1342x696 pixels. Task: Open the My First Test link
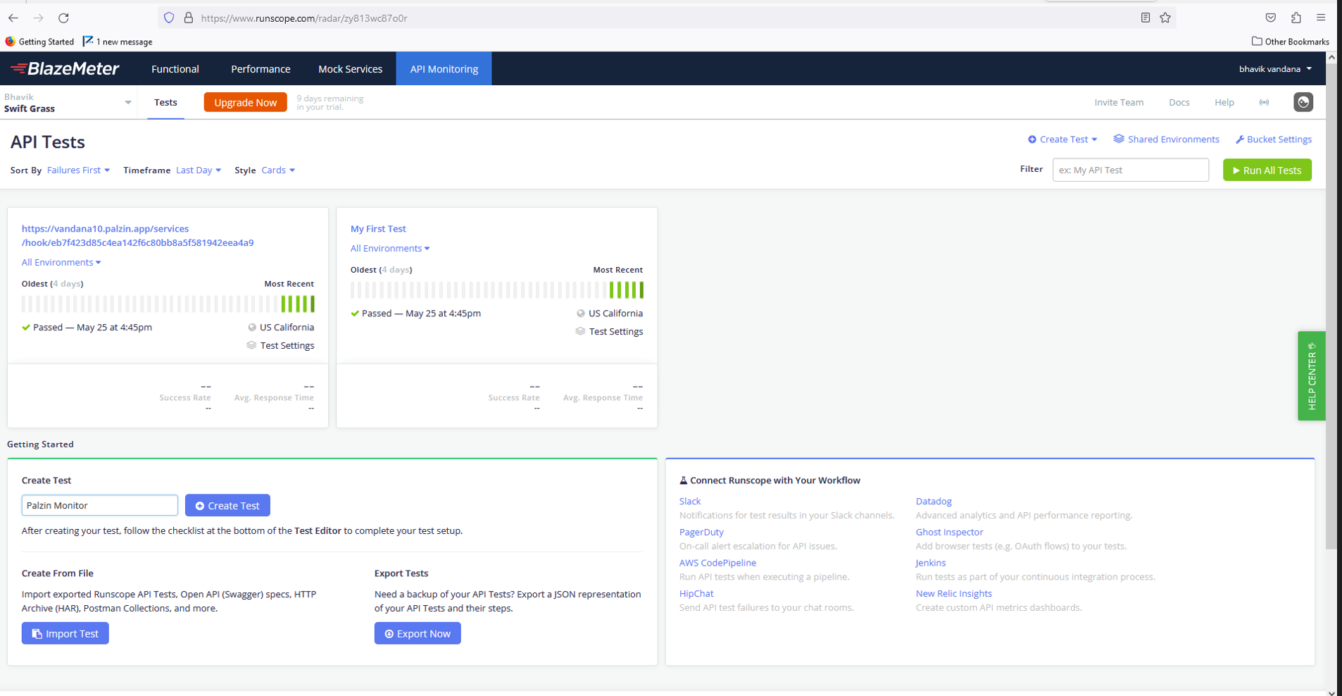pyautogui.click(x=378, y=228)
